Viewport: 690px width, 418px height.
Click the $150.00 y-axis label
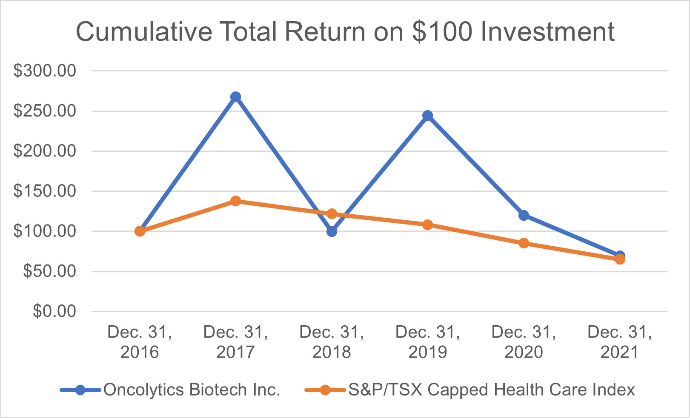coord(45,191)
